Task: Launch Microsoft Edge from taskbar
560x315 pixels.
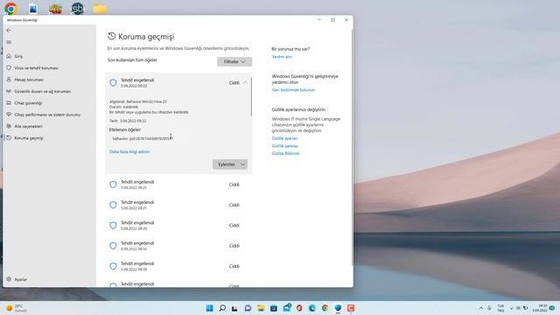Action: pos(312,308)
